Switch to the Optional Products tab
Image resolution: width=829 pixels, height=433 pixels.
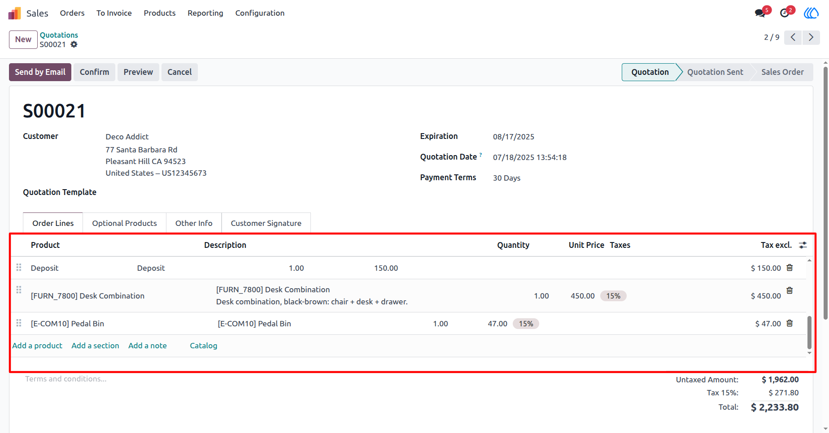pyautogui.click(x=124, y=223)
